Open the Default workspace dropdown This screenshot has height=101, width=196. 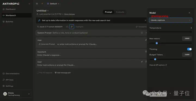(53, 4)
